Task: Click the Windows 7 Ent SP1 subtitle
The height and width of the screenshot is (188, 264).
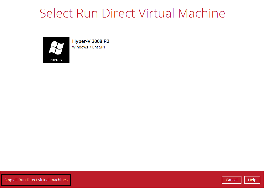Action: point(88,47)
